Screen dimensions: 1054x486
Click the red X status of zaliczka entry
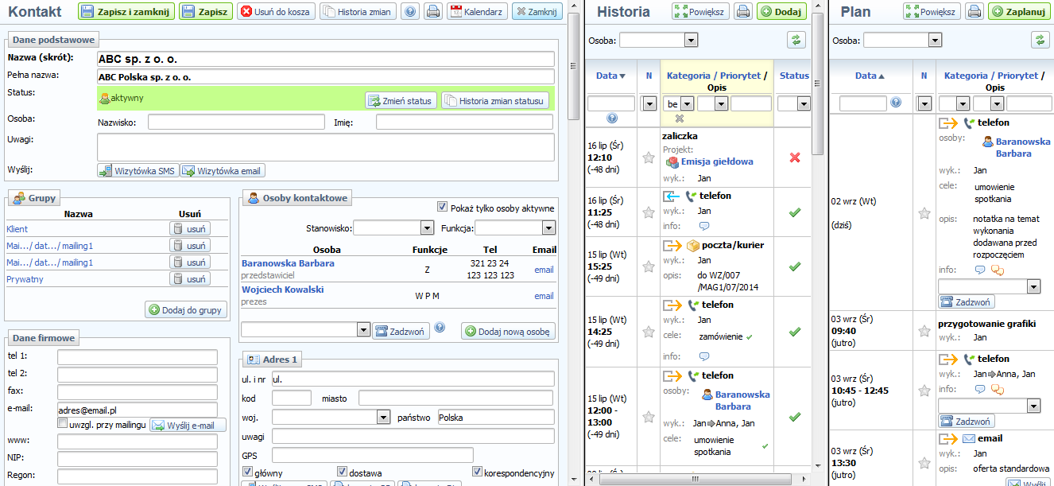pyautogui.click(x=794, y=157)
